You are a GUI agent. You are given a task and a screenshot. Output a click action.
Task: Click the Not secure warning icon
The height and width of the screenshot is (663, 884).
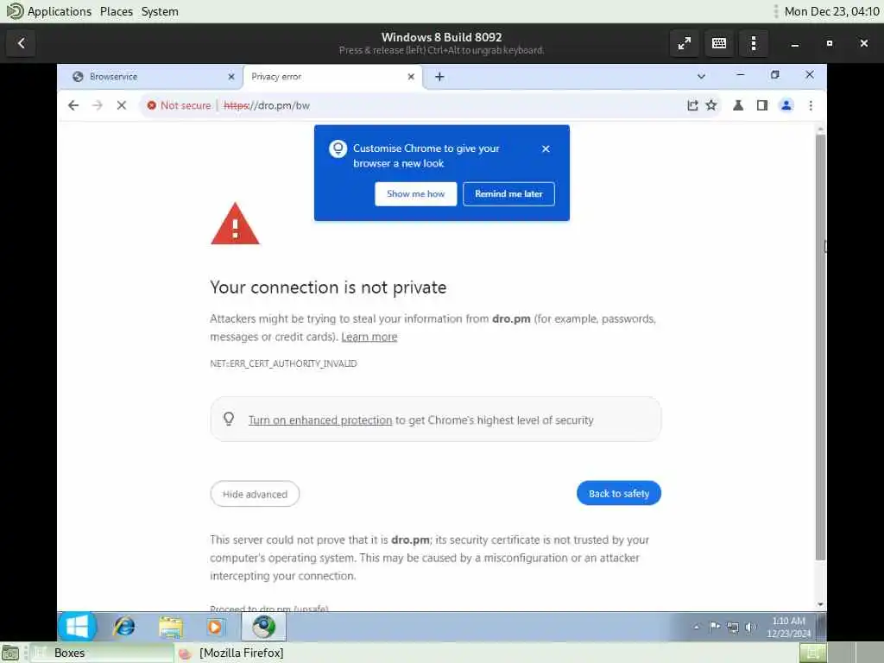(x=151, y=105)
